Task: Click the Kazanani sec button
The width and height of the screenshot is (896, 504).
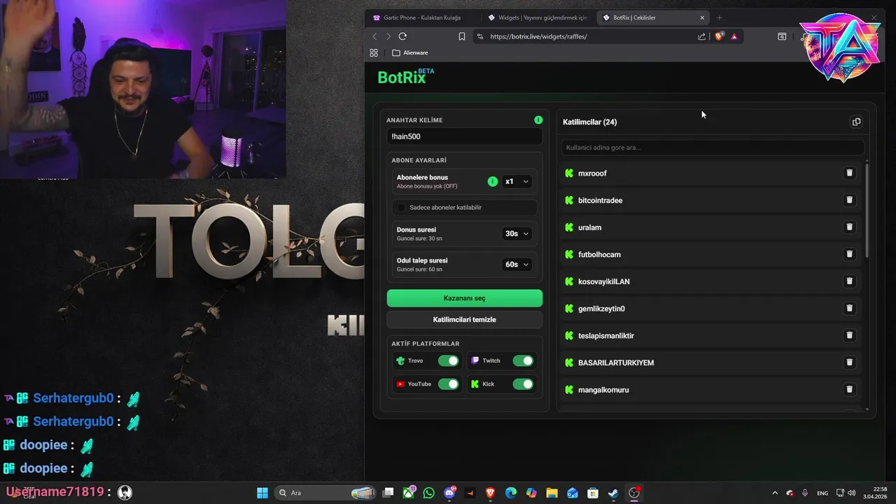Action: (x=465, y=298)
